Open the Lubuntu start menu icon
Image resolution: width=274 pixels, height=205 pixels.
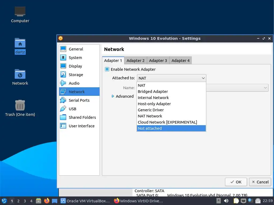(x=4, y=201)
